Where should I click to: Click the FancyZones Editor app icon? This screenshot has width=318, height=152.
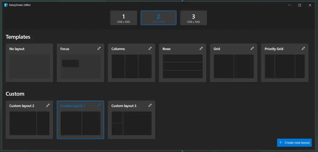[x=6, y=5]
